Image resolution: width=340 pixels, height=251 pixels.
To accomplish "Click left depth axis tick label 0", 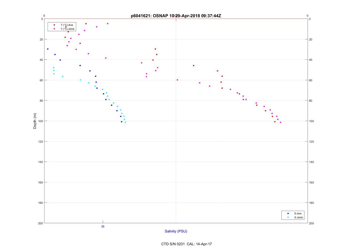I will tap(42, 19).
